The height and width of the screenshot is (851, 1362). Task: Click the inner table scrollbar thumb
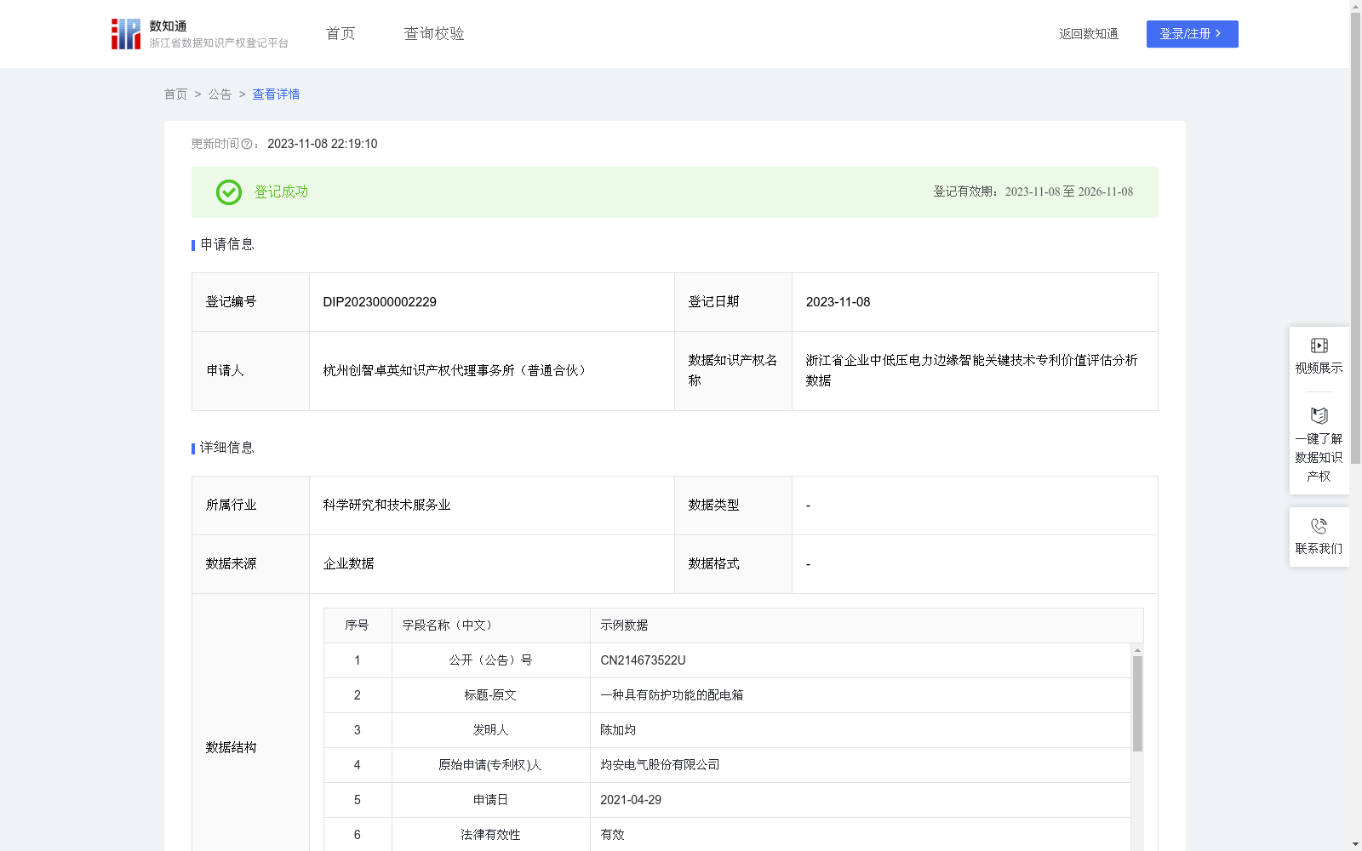coord(1137,704)
